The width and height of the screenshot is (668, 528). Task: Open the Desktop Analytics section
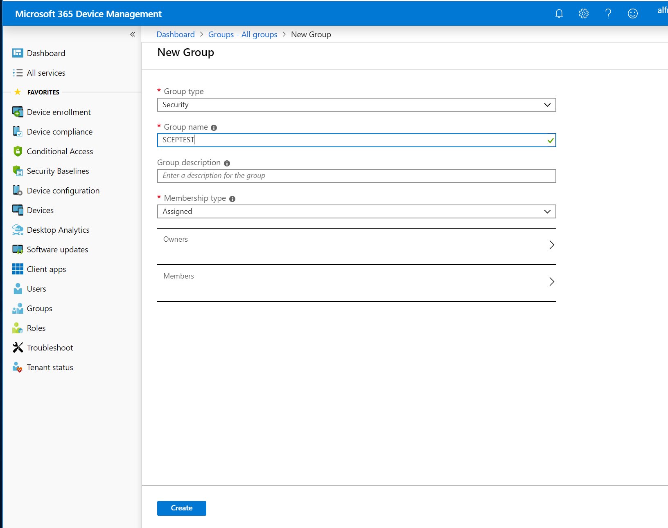tap(58, 229)
